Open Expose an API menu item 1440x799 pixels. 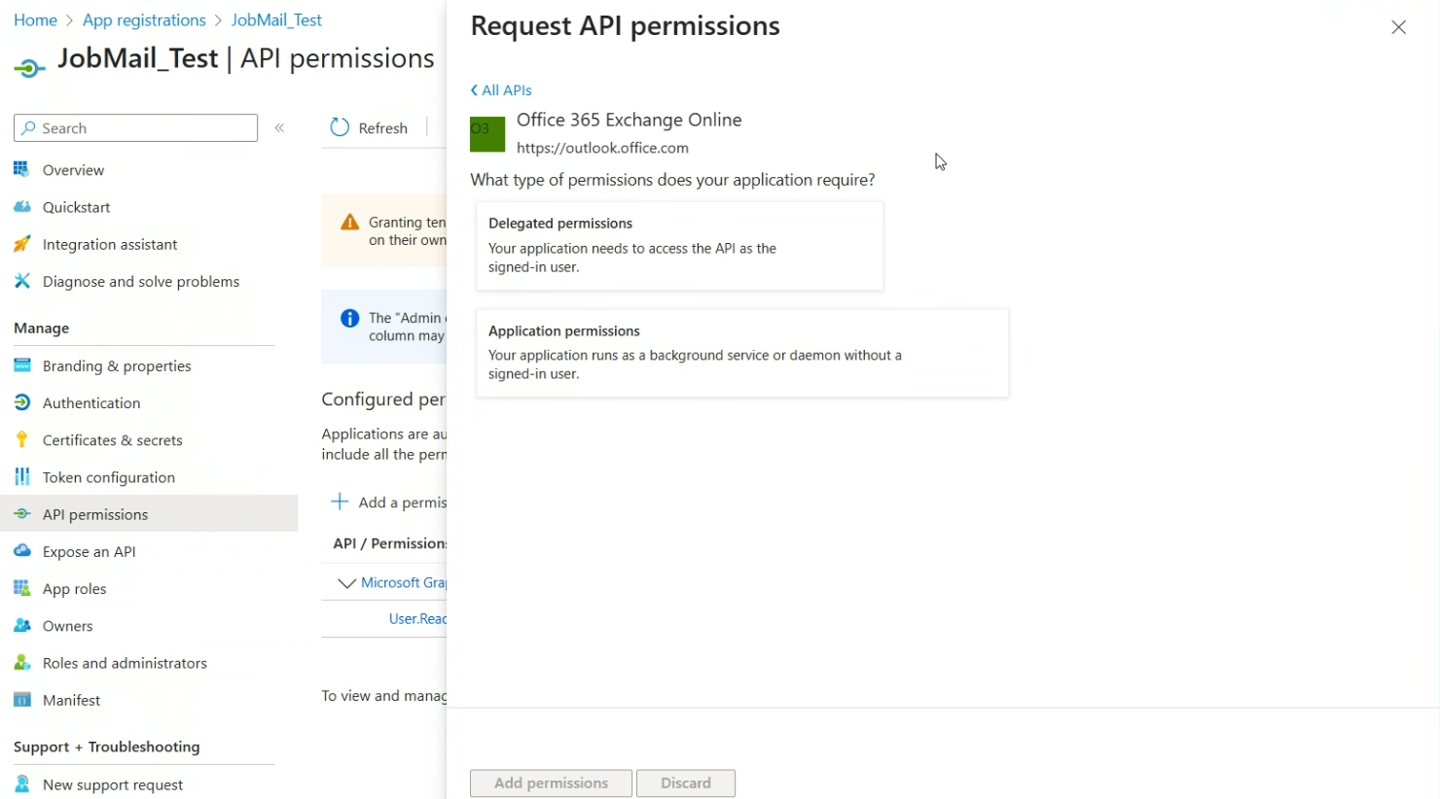pyautogui.click(x=90, y=551)
